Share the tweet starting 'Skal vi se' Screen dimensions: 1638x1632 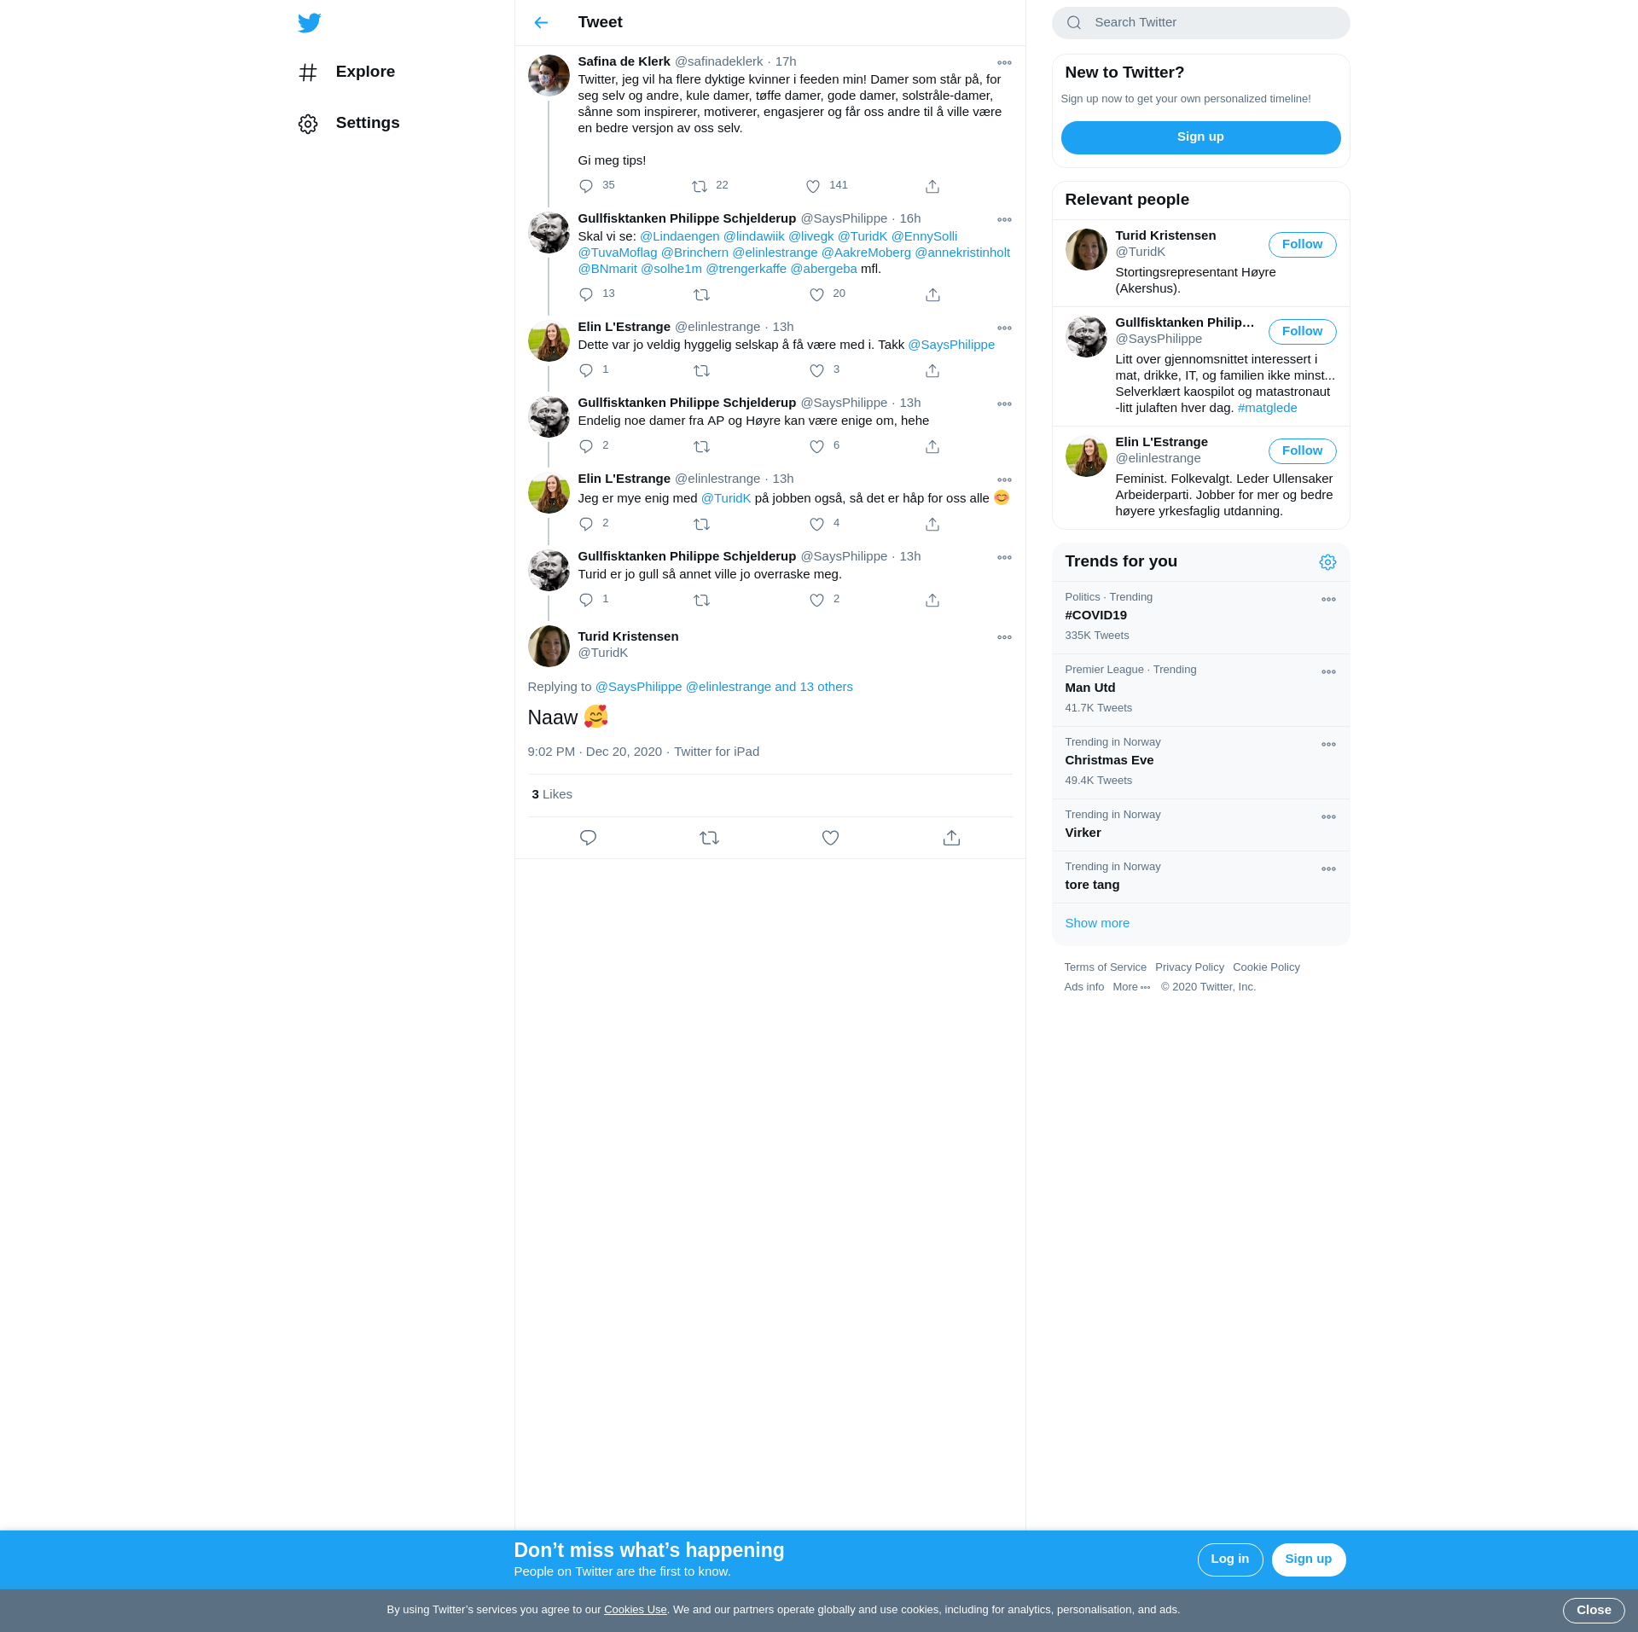[x=932, y=294]
